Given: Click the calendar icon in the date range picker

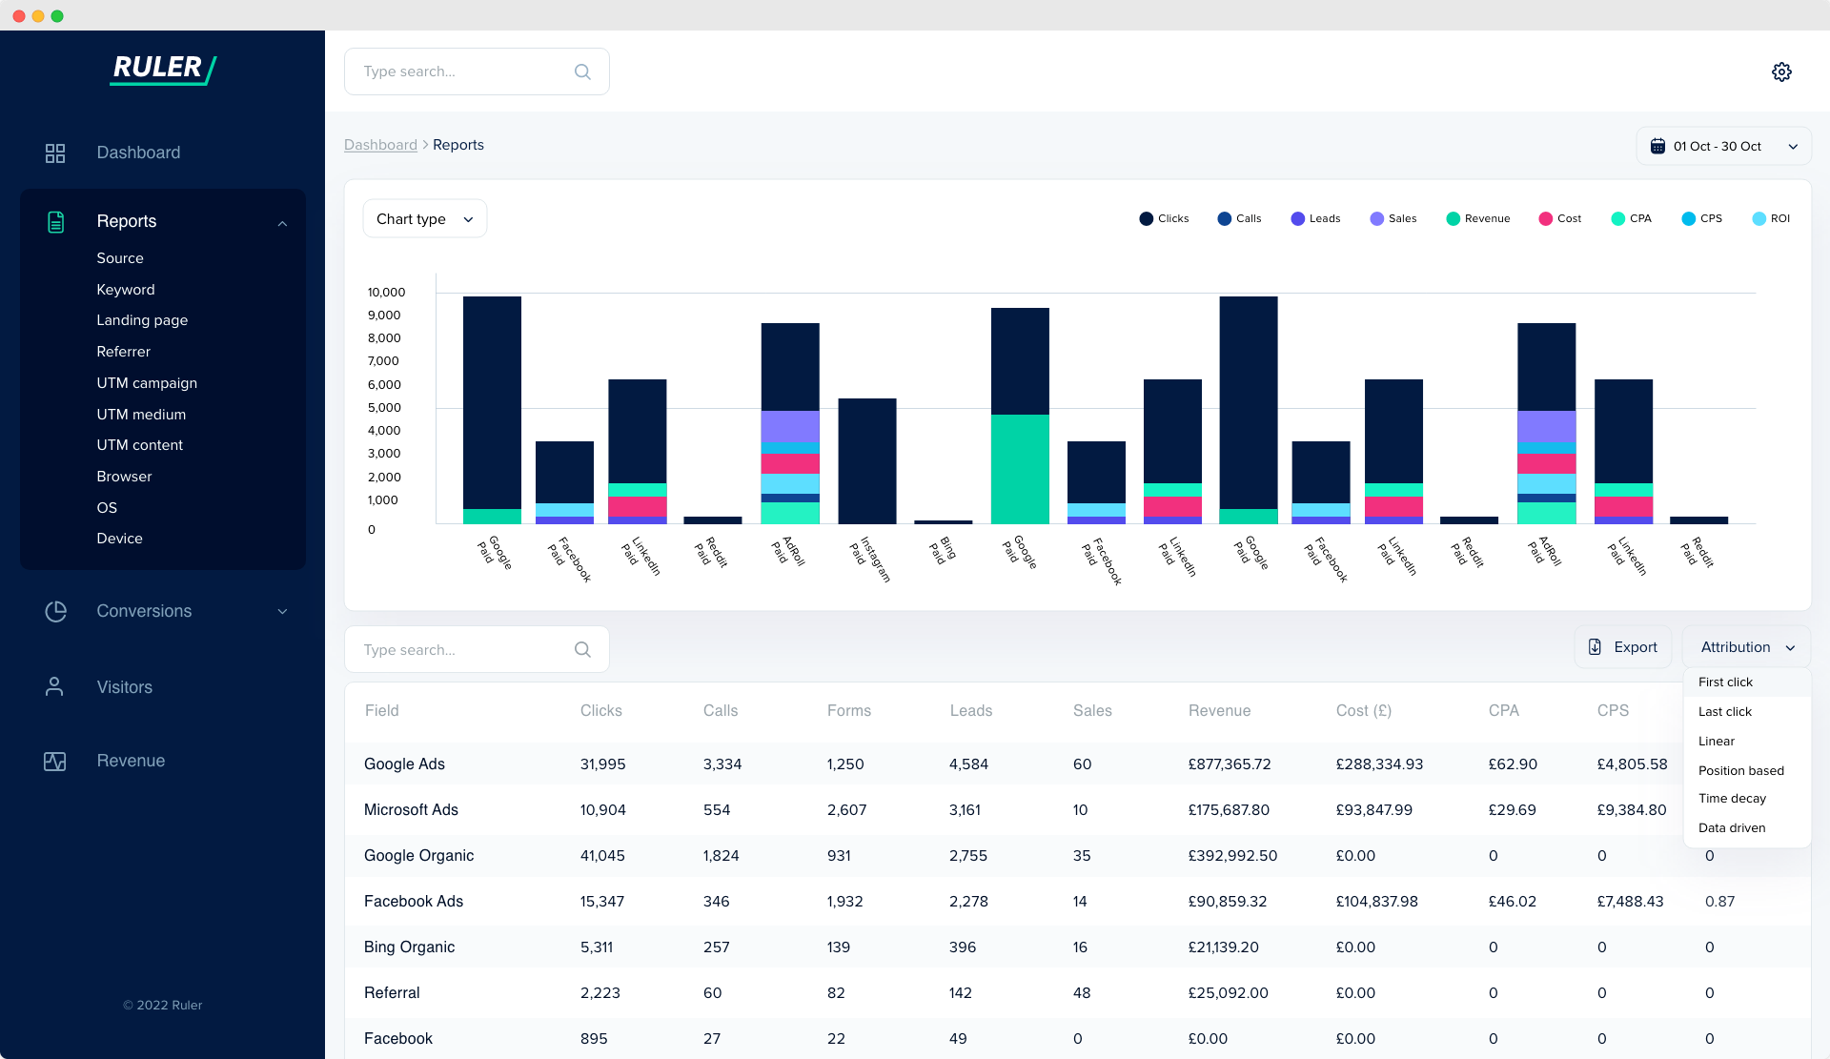Looking at the screenshot, I should pyautogui.click(x=1658, y=145).
